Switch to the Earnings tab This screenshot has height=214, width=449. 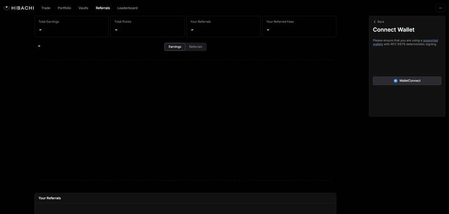tap(175, 47)
